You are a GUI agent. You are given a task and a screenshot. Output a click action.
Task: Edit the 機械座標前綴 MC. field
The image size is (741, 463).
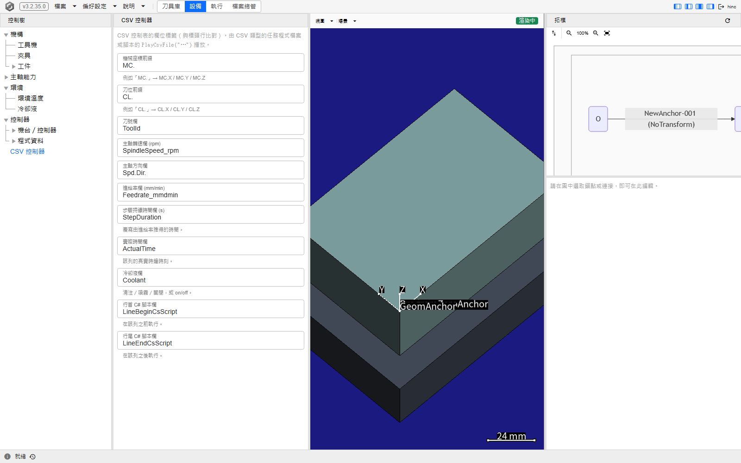coord(211,63)
